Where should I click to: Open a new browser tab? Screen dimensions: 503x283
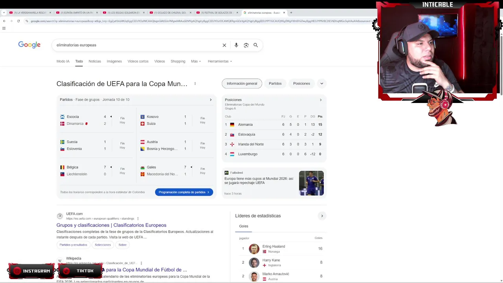[x=291, y=13]
